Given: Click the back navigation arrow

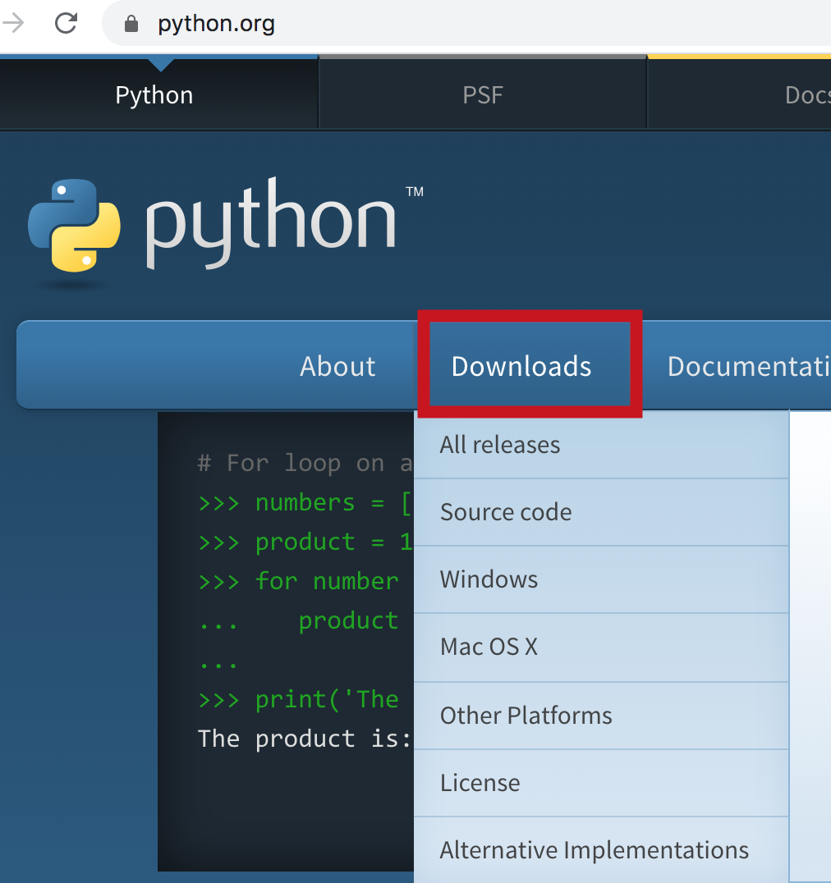Looking at the screenshot, I should pos(14,23).
